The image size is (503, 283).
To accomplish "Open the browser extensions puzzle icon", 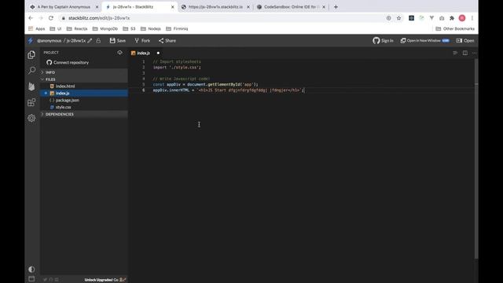I will coord(452,18).
